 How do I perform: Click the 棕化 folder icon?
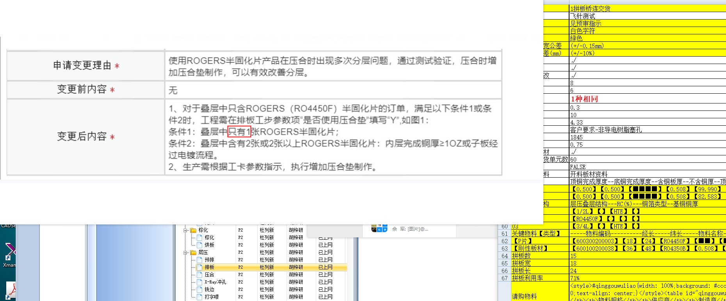(193, 230)
